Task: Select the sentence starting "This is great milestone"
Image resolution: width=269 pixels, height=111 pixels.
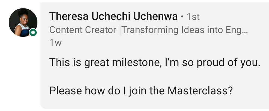Action: 155,62
